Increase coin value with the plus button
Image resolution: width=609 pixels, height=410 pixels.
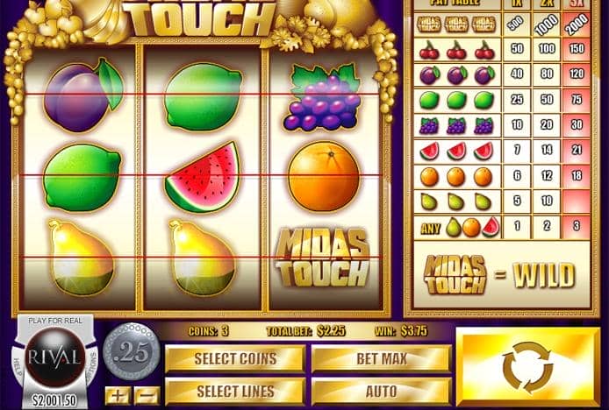118,396
